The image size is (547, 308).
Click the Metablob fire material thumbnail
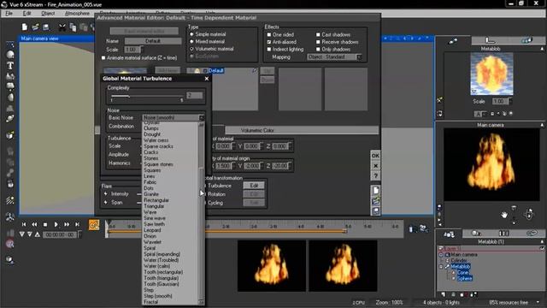click(x=491, y=74)
